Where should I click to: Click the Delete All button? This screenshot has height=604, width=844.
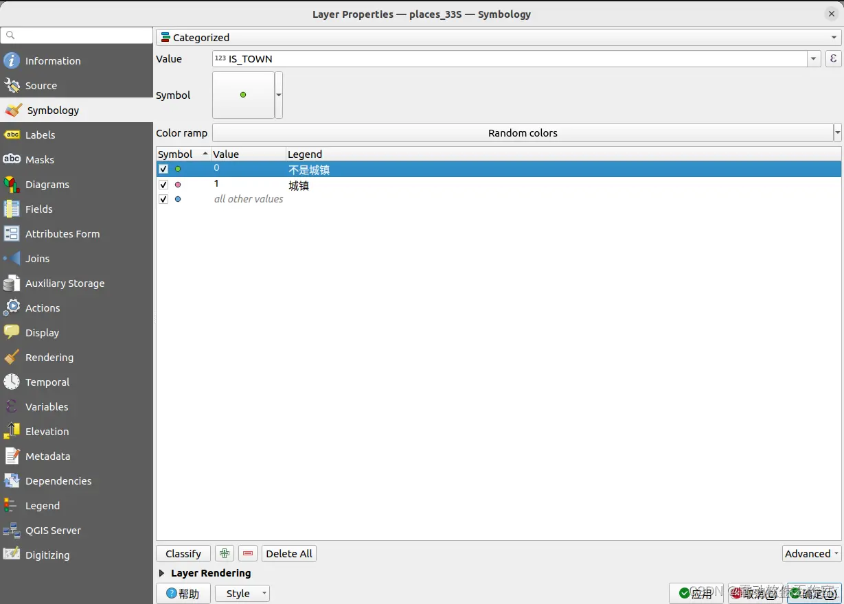(289, 554)
